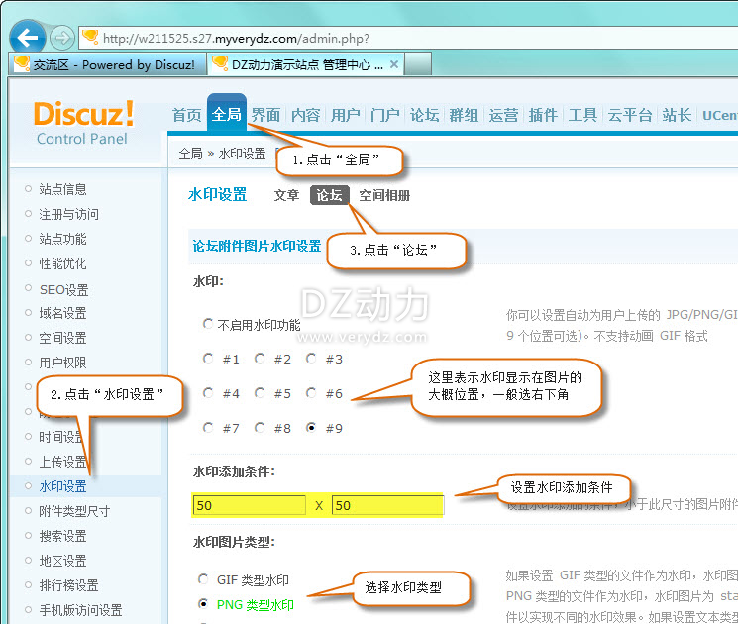
Task: Open 注册与访问 in the sidebar
Action: 68,214
